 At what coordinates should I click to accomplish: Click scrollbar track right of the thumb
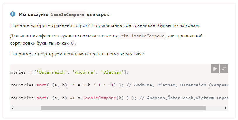point(215,108)
